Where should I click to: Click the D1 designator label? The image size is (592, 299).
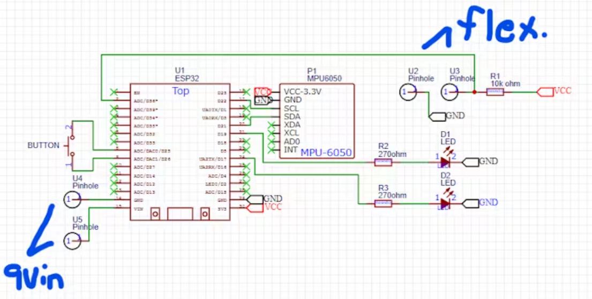pos(446,134)
